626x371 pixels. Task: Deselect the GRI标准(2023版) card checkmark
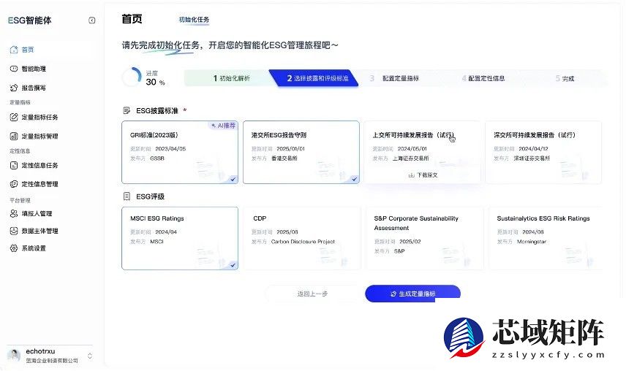pyautogui.click(x=233, y=180)
